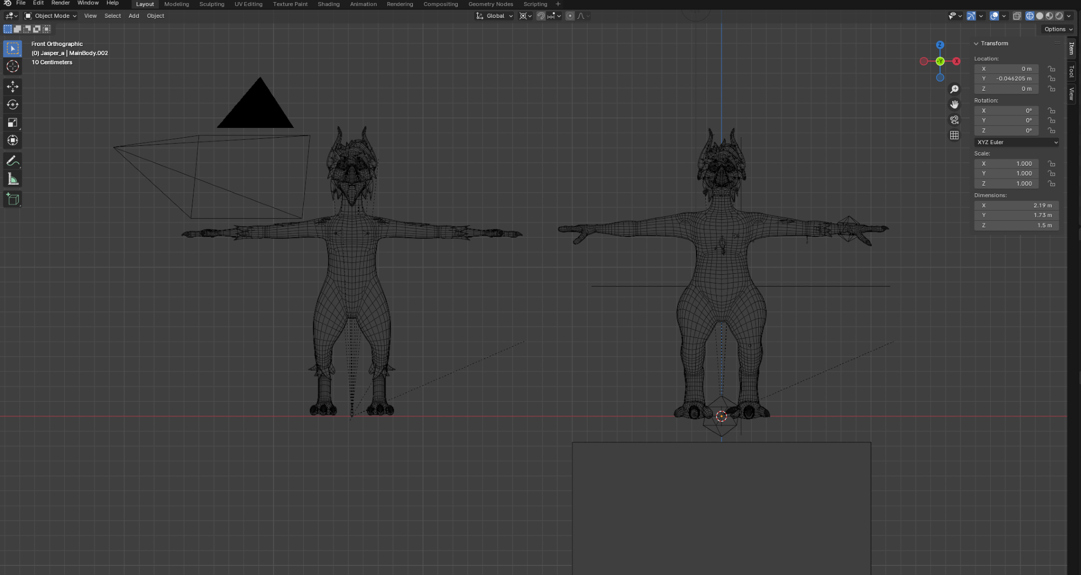Open the XYZ Euler rotation mode dropdown

click(1016, 143)
